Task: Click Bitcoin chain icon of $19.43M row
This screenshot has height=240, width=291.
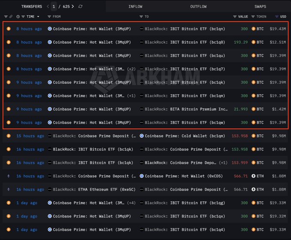Action: pyautogui.click(x=9, y=29)
